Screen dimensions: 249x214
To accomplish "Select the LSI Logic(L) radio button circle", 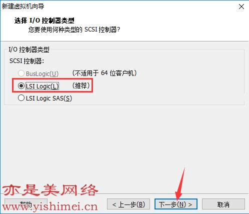I will click(x=21, y=86).
